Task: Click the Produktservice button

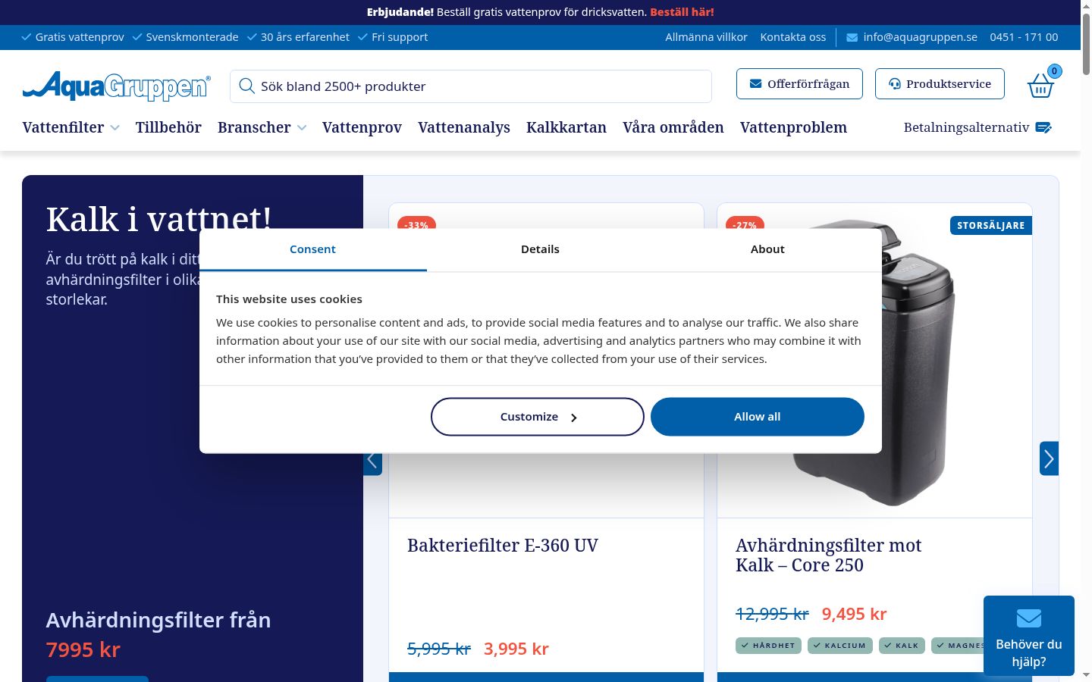Action: click(940, 83)
